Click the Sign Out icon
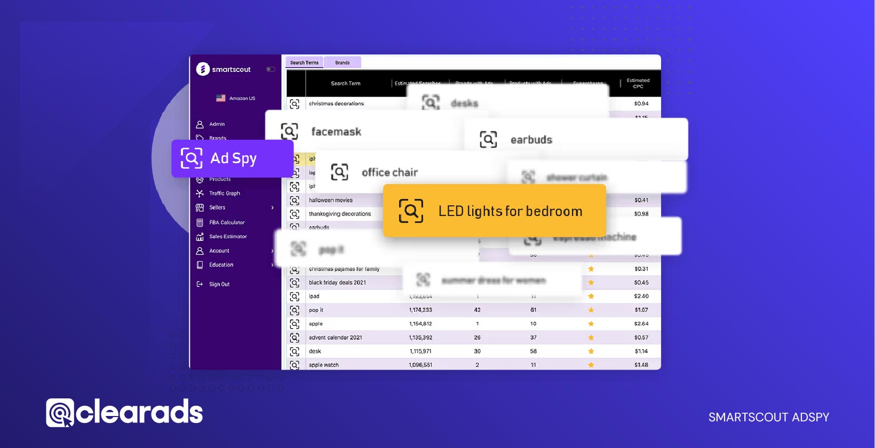Image resolution: width=875 pixels, height=448 pixels. (x=200, y=284)
